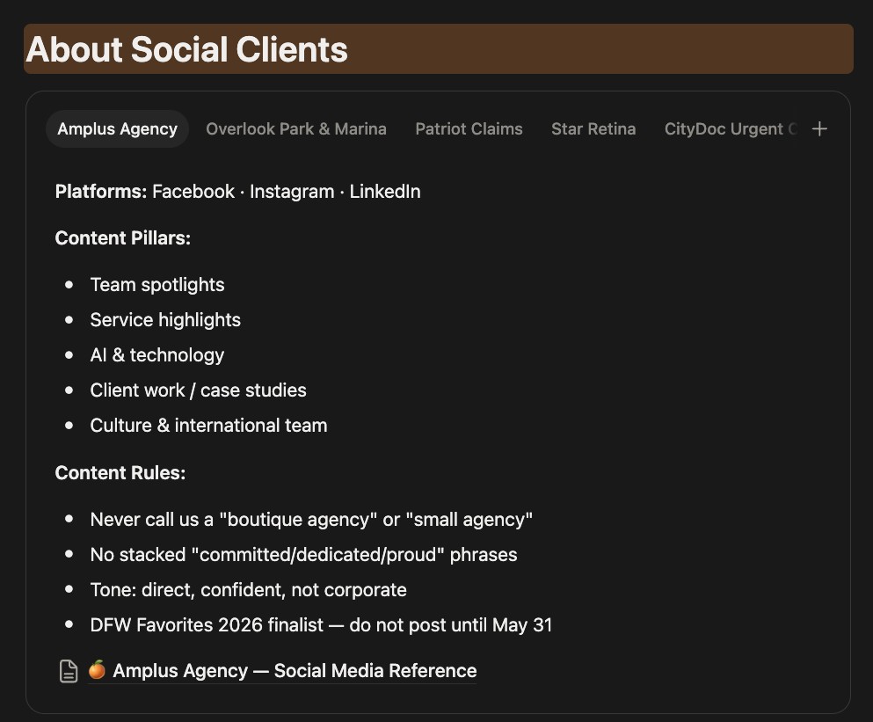Image resolution: width=873 pixels, height=722 pixels.
Task: Click the Content Rules: heading
Action: 120,473
